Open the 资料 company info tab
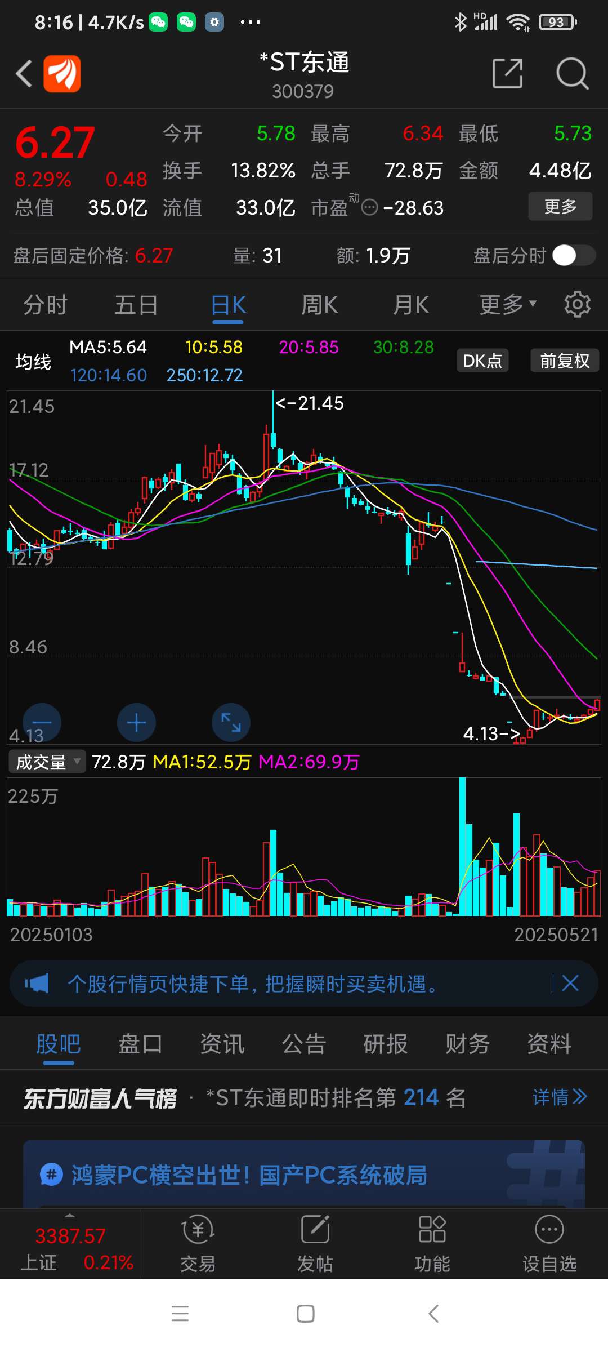 [x=549, y=1044]
